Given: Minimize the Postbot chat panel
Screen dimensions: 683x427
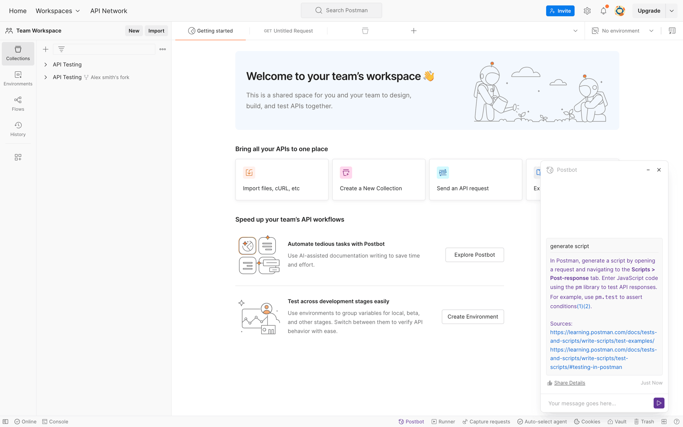Looking at the screenshot, I should (x=648, y=170).
